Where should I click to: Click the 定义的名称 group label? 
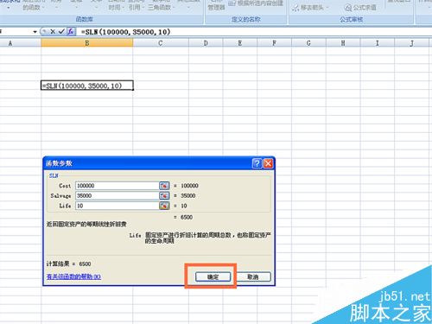(246, 19)
